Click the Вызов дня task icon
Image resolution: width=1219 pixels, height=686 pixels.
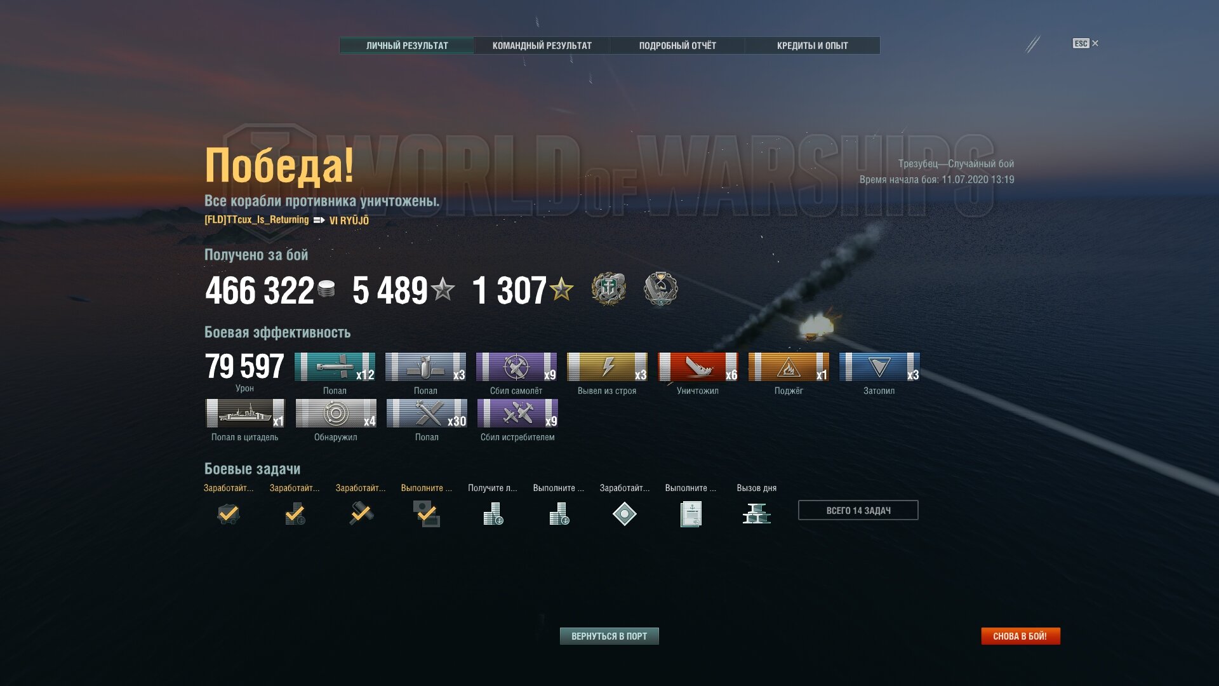[756, 513]
